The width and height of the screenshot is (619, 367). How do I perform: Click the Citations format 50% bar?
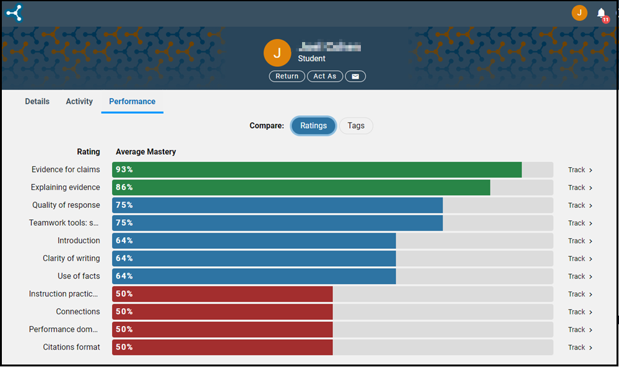222,347
